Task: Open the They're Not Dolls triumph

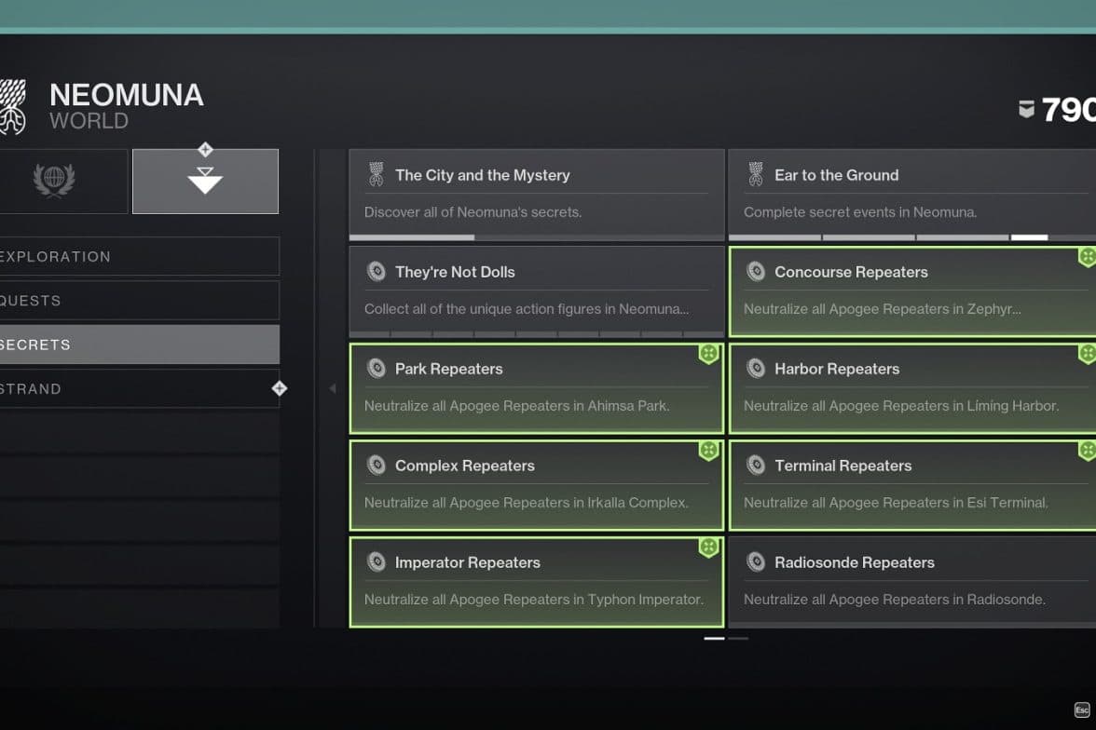Action: tap(537, 291)
